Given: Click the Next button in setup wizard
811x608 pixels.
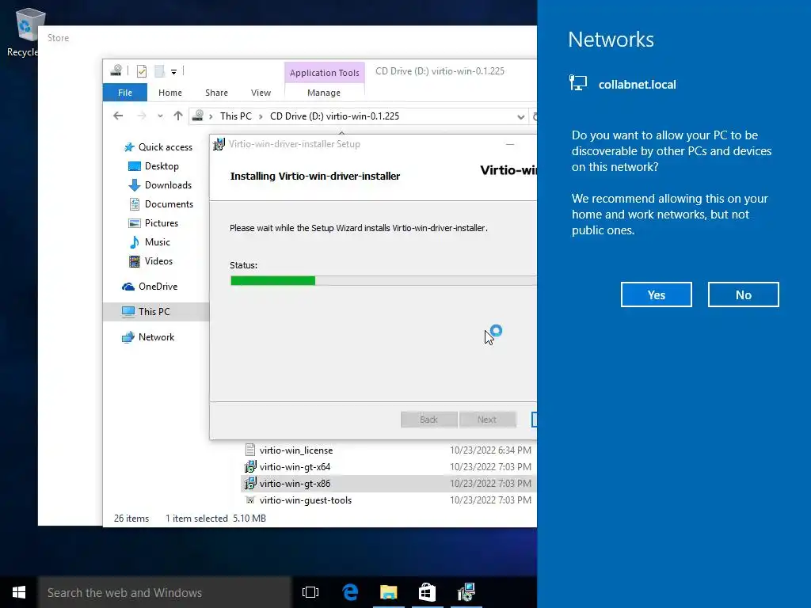Looking at the screenshot, I should (487, 420).
